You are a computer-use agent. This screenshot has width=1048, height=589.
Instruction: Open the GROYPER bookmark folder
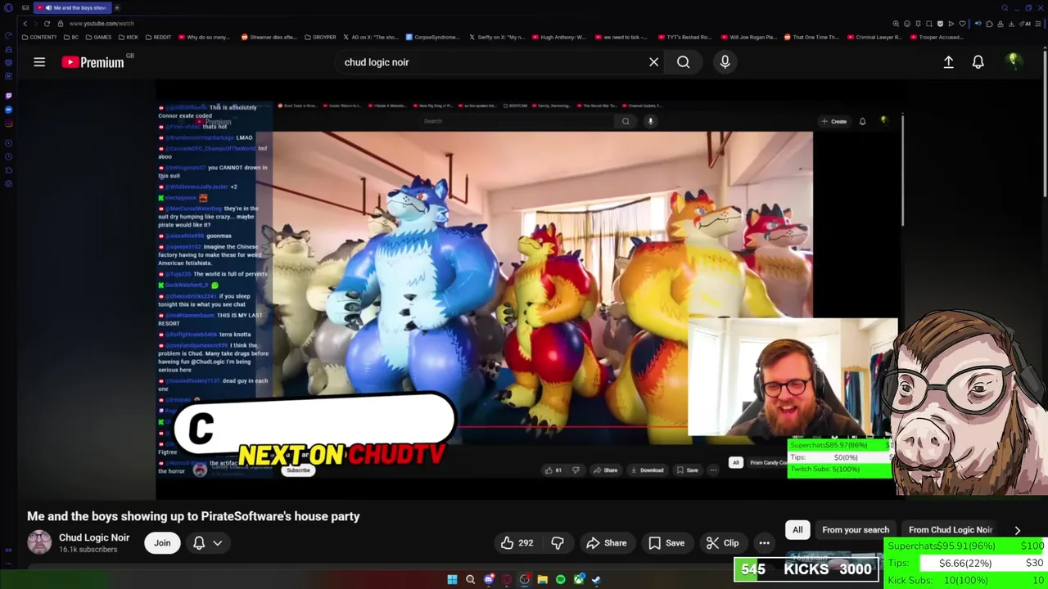[320, 37]
